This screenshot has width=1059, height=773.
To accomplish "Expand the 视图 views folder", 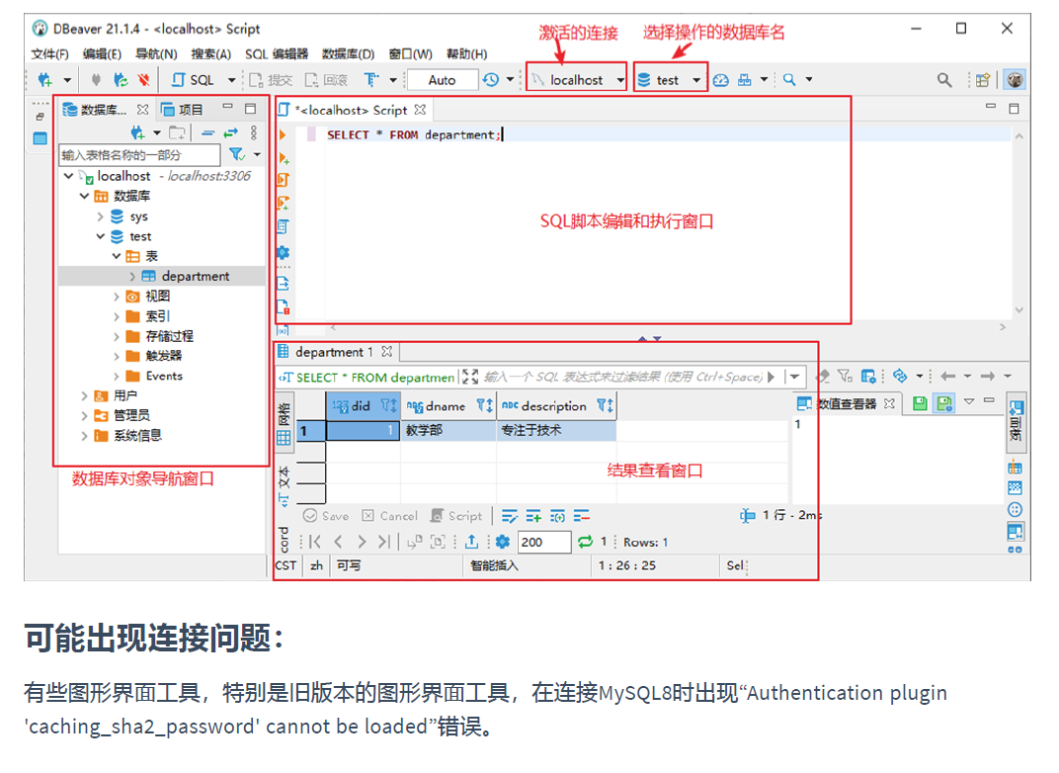I will point(117,296).
